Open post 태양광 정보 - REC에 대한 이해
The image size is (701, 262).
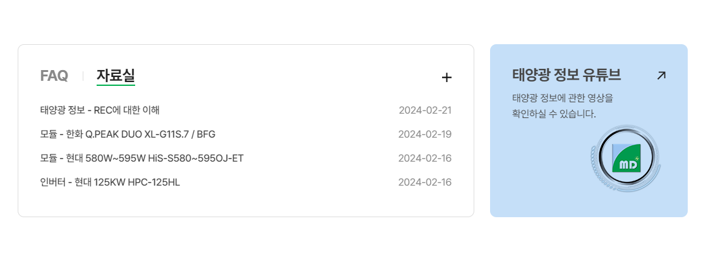pyautogui.click(x=100, y=110)
